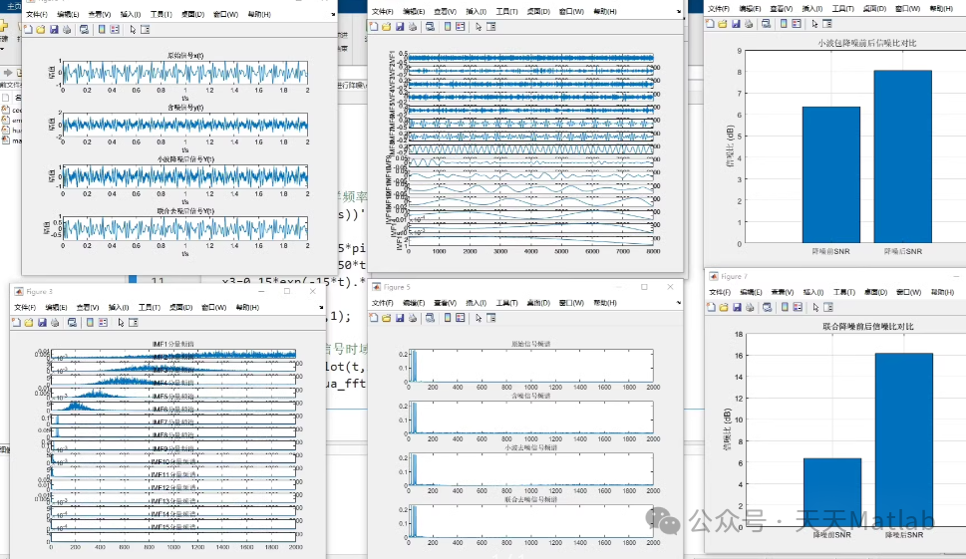Click New Figure icon in Figure 3 window
This screenshot has height=559, width=966.
tap(17, 322)
